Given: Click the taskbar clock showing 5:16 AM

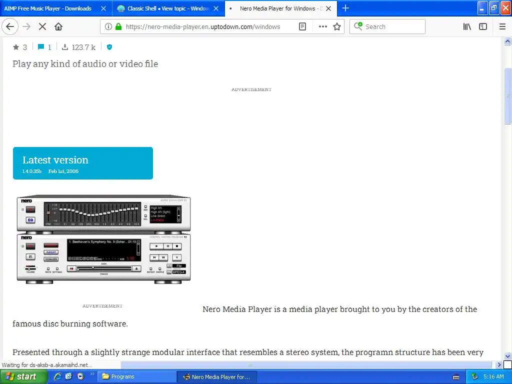Looking at the screenshot, I should (493, 376).
